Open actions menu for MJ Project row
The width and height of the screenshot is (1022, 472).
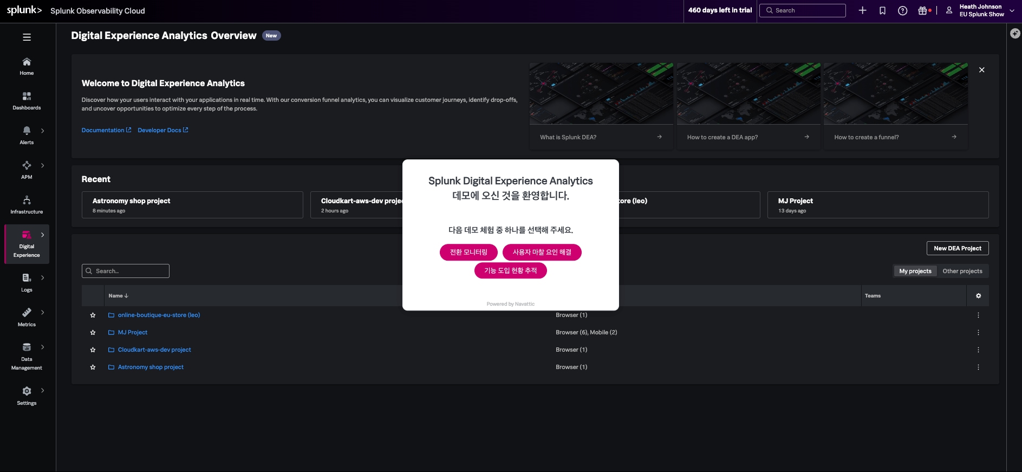click(x=978, y=333)
